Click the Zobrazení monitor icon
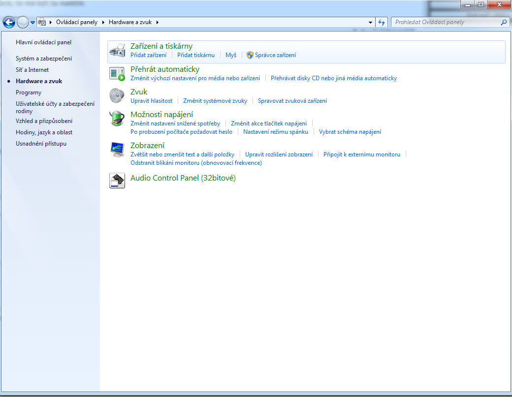This screenshot has height=397, width=512. [117, 149]
